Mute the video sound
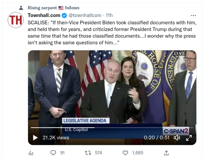 coord(177,138)
